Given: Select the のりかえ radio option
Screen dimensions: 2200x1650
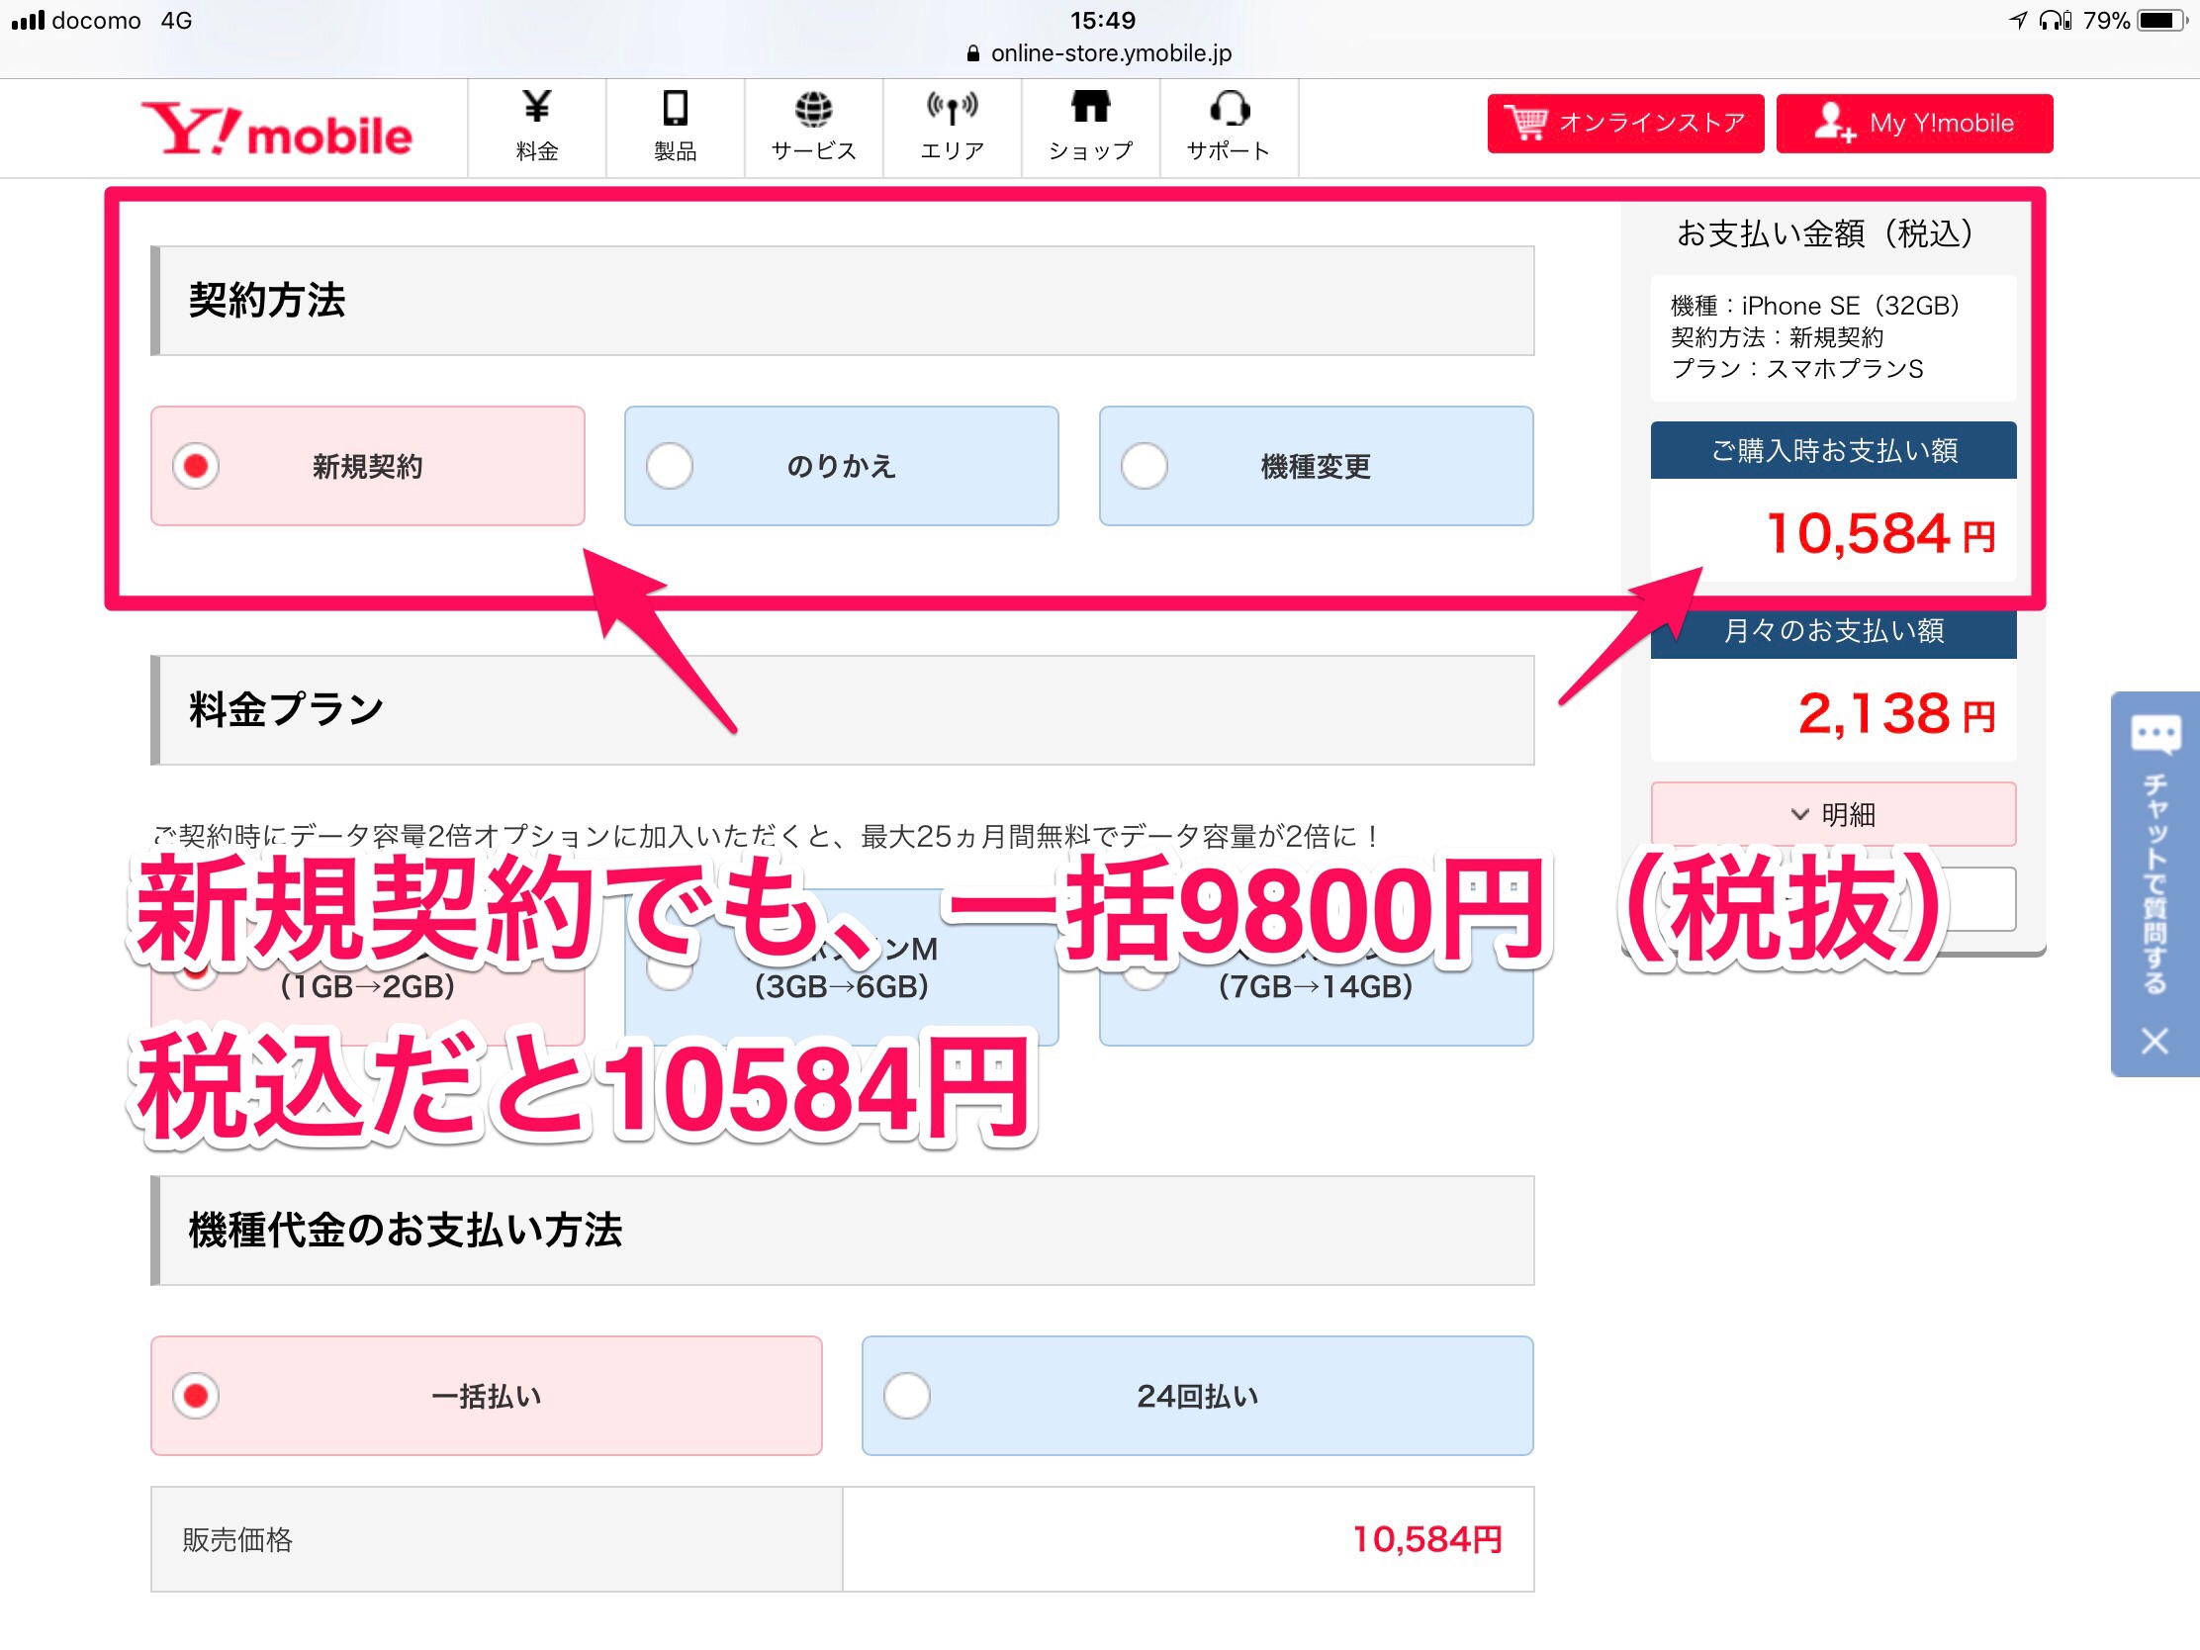Looking at the screenshot, I should tap(841, 466).
